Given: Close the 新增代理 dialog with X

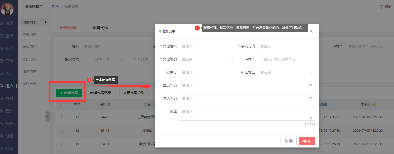Looking at the screenshot, I should pyautogui.click(x=311, y=31).
